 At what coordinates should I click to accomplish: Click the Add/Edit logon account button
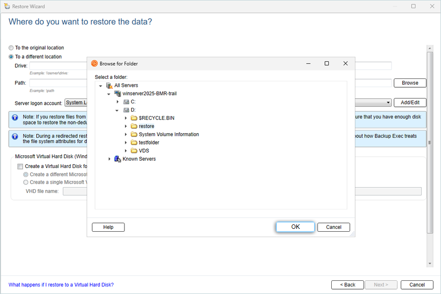(410, 102)
